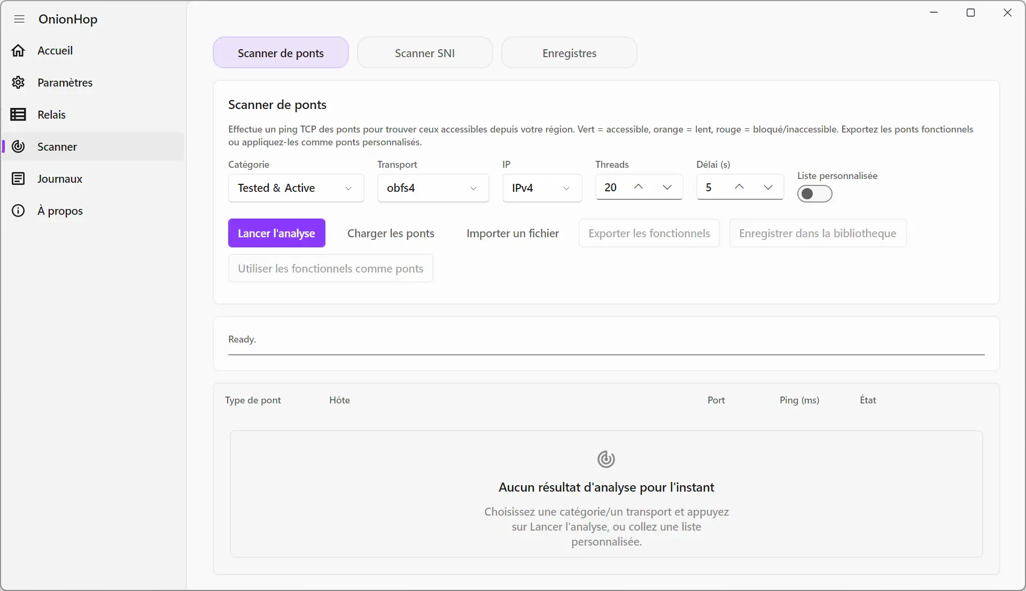Click the État column header
Screen dimensions: 1026x591
pyautogui.click(x=868, y=400)
